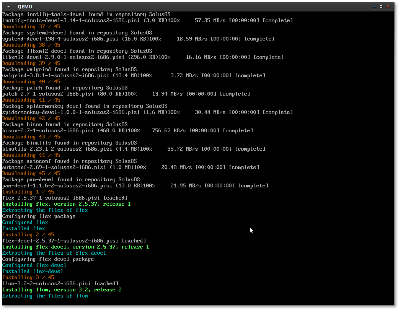
Task: Click 'Installing flex, version 2.5.37' line
Action: point(66,204)
